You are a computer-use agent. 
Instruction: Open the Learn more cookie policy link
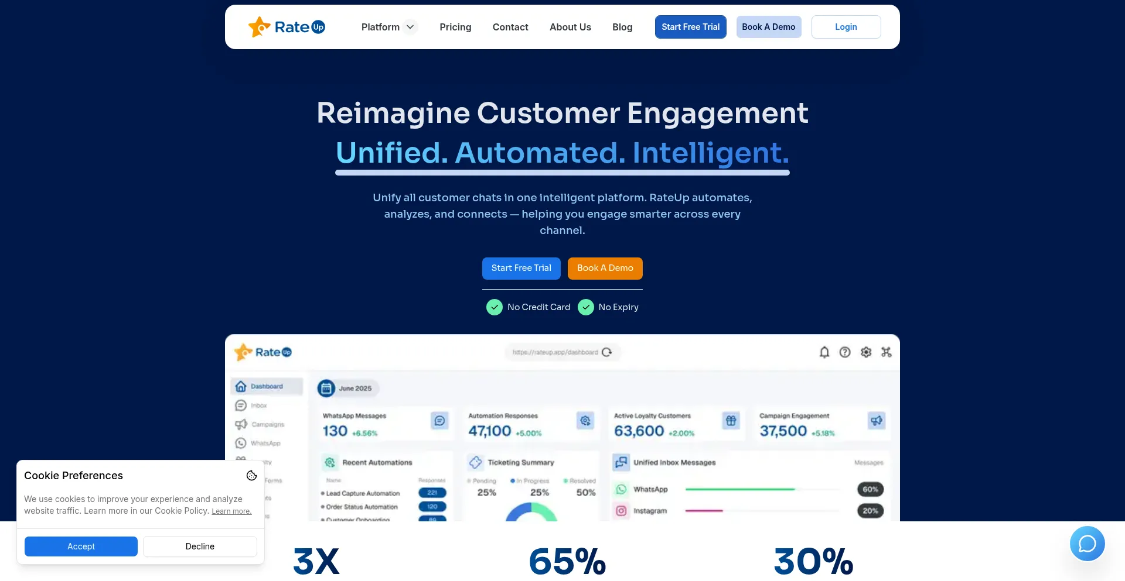[231, 511]
